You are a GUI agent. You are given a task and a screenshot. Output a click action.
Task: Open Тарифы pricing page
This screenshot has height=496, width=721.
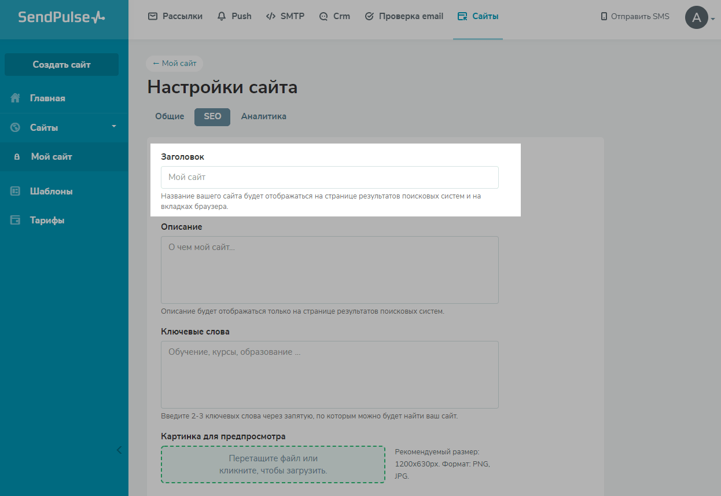click(47, 221)
